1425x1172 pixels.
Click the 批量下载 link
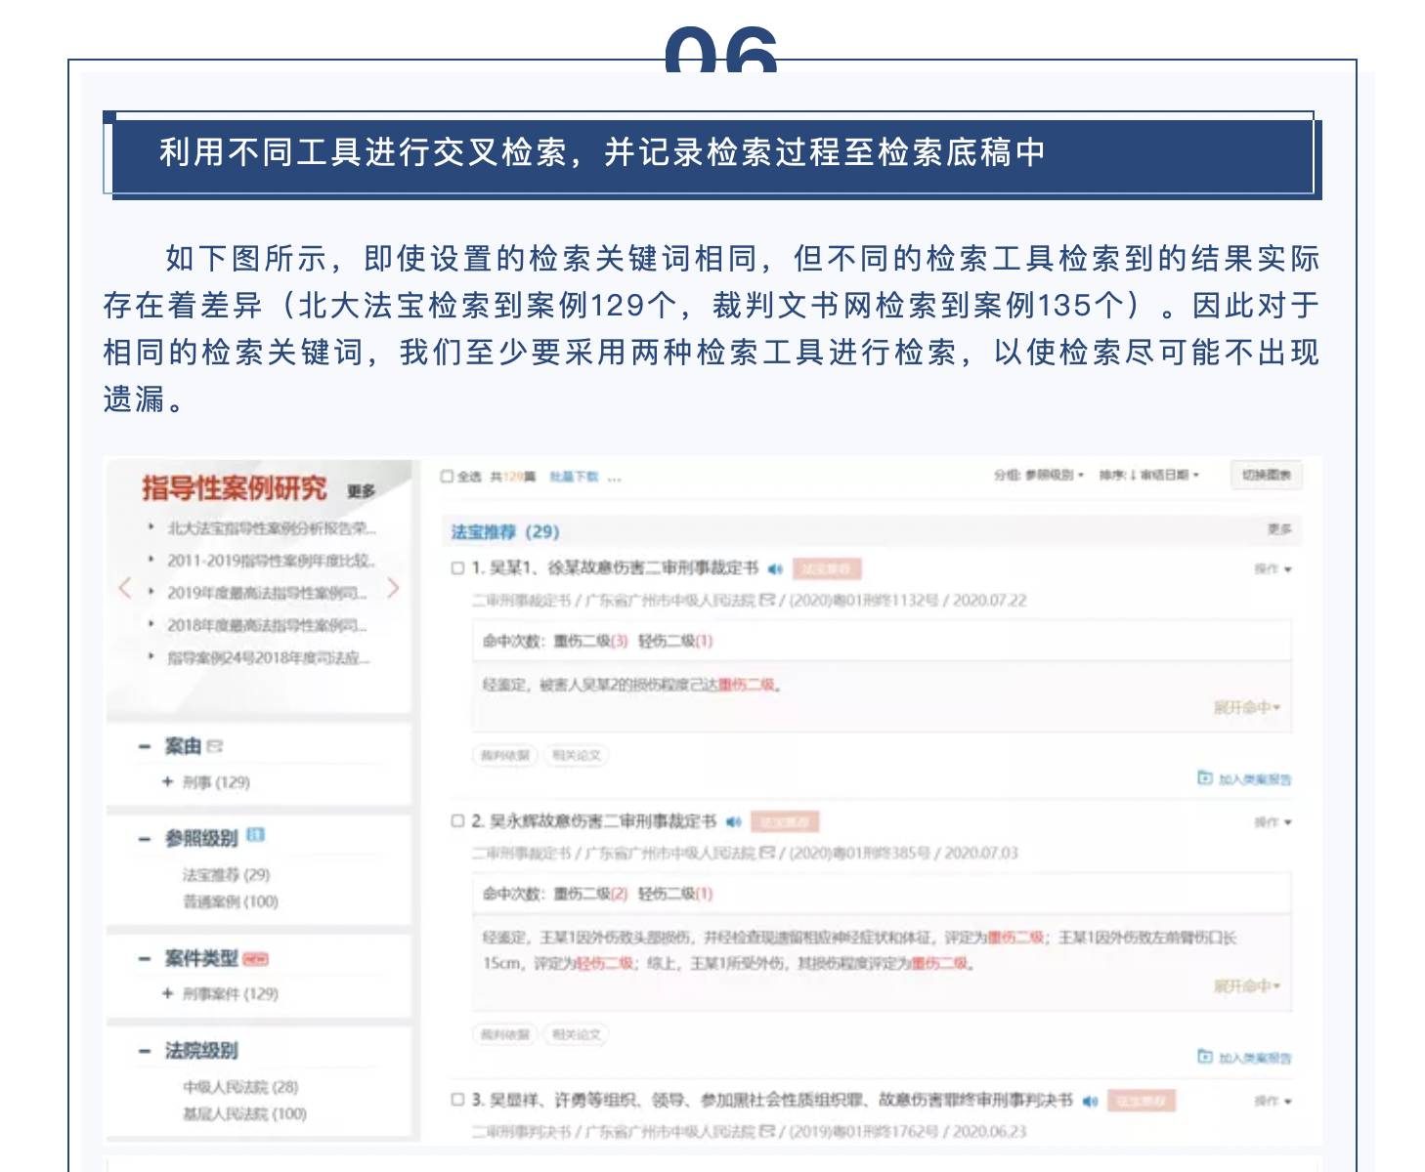pos(574,477)
